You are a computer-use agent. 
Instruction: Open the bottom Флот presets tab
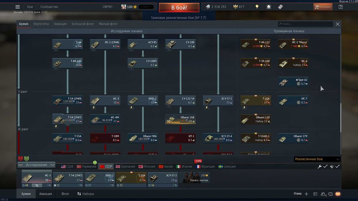65,194
